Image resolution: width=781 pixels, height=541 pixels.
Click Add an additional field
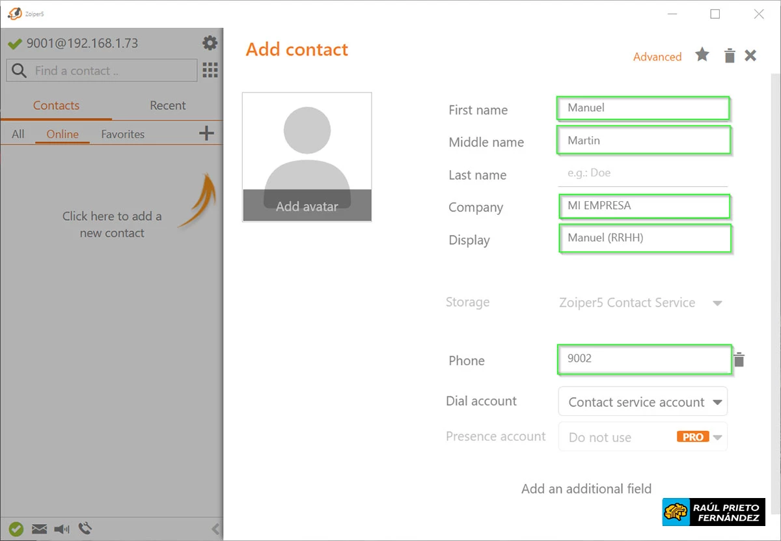click(586, 488)
